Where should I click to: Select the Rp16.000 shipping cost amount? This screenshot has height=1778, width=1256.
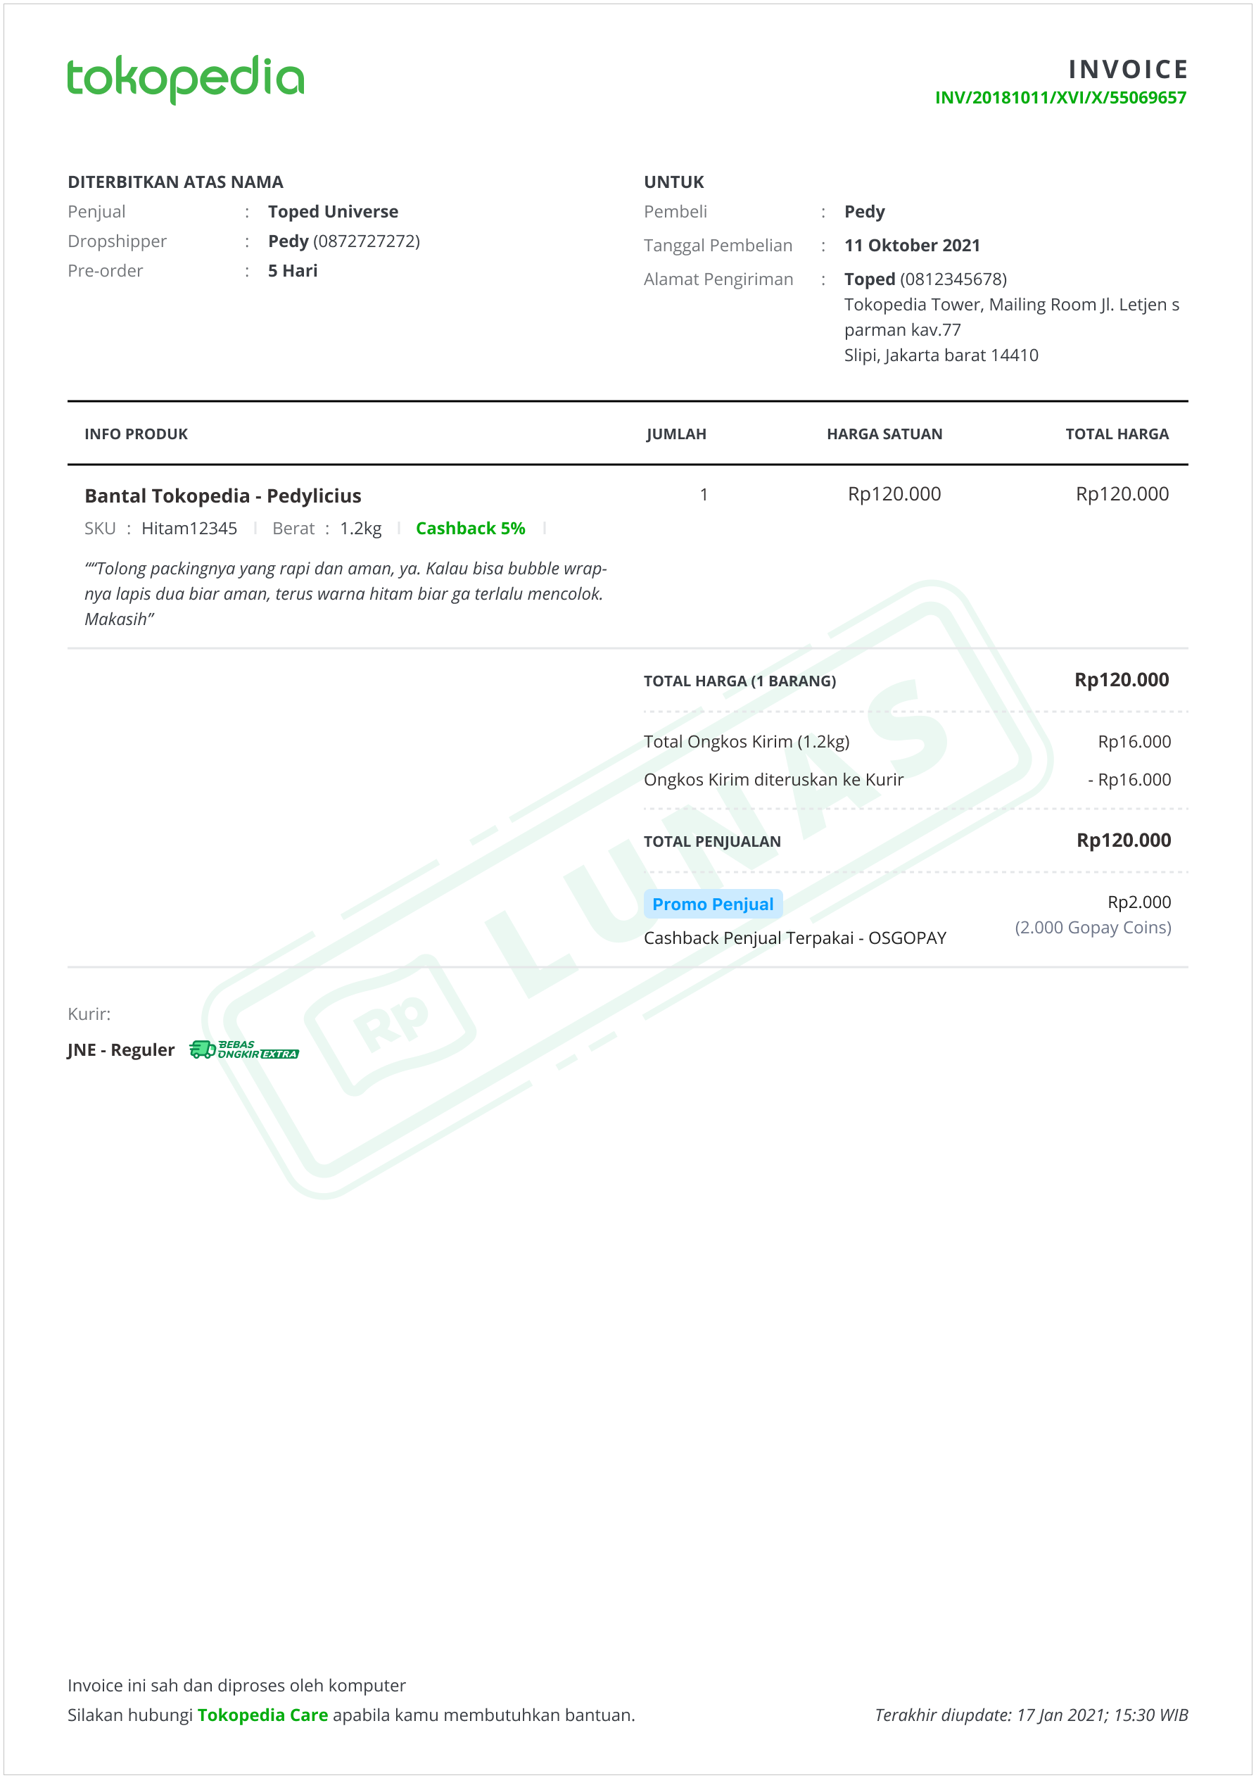coord(1134,741)
